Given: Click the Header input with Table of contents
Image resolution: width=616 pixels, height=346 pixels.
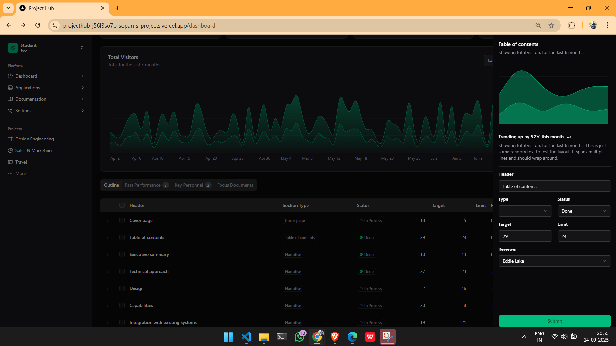Looking at the screenshot, I should [x=554, y=186].
